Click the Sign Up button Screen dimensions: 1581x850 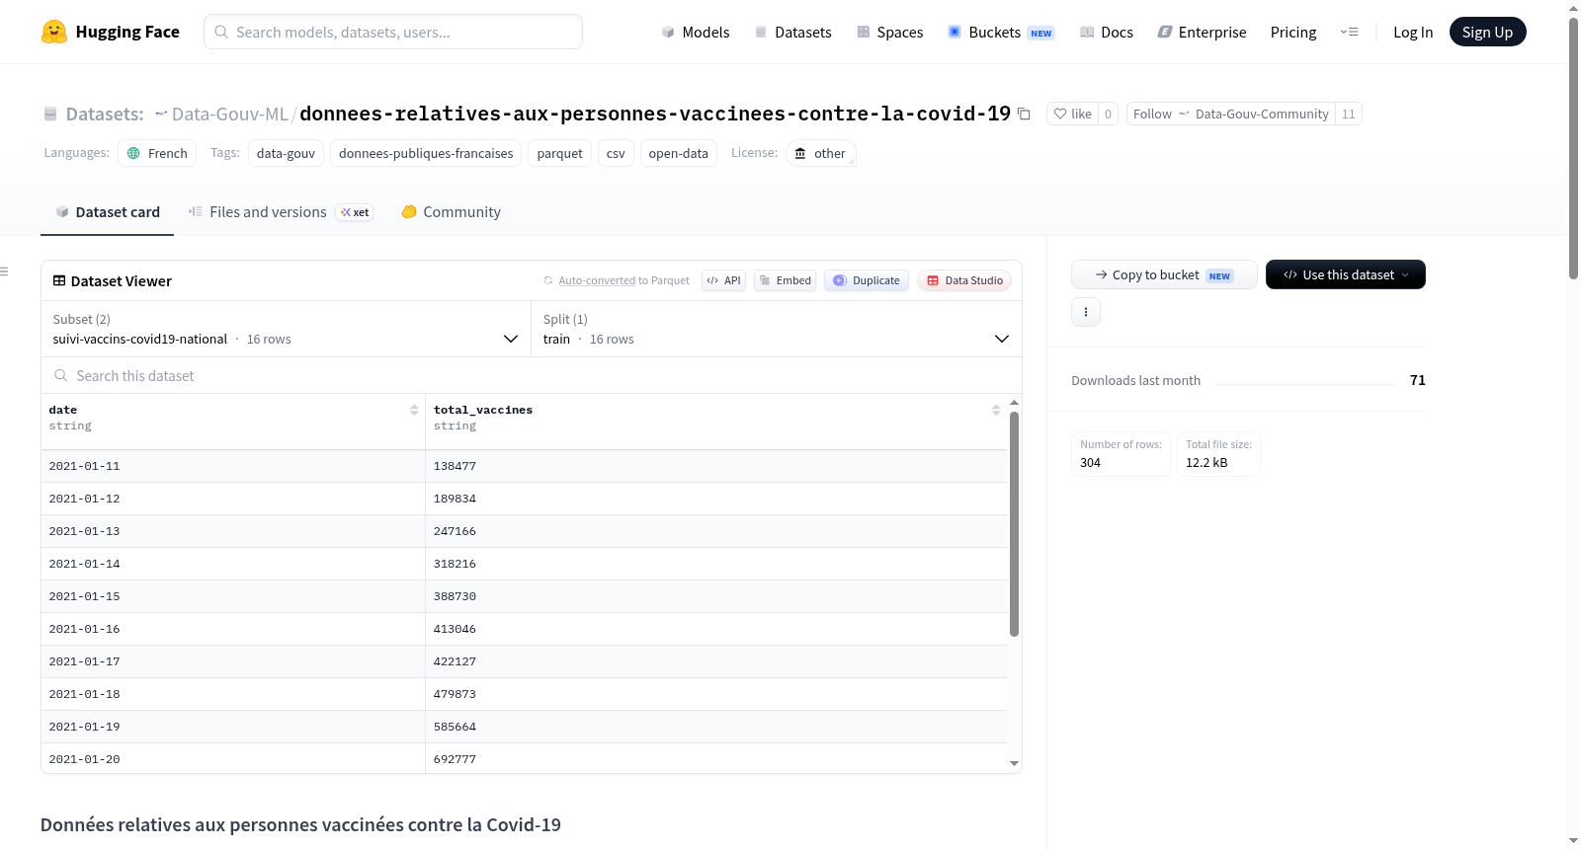pos(1487,32)
